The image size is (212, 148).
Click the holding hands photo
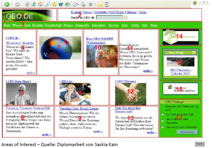(x=131, y=94)
